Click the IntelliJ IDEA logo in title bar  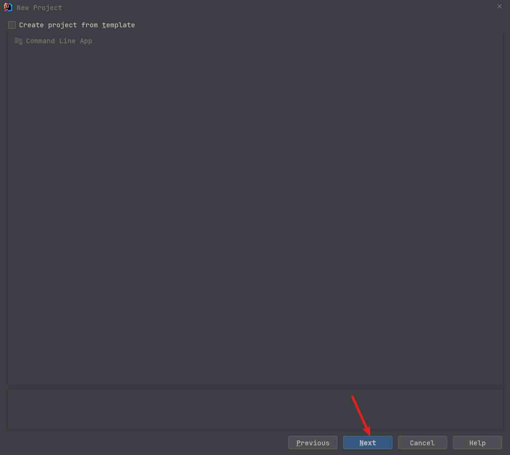8,7
